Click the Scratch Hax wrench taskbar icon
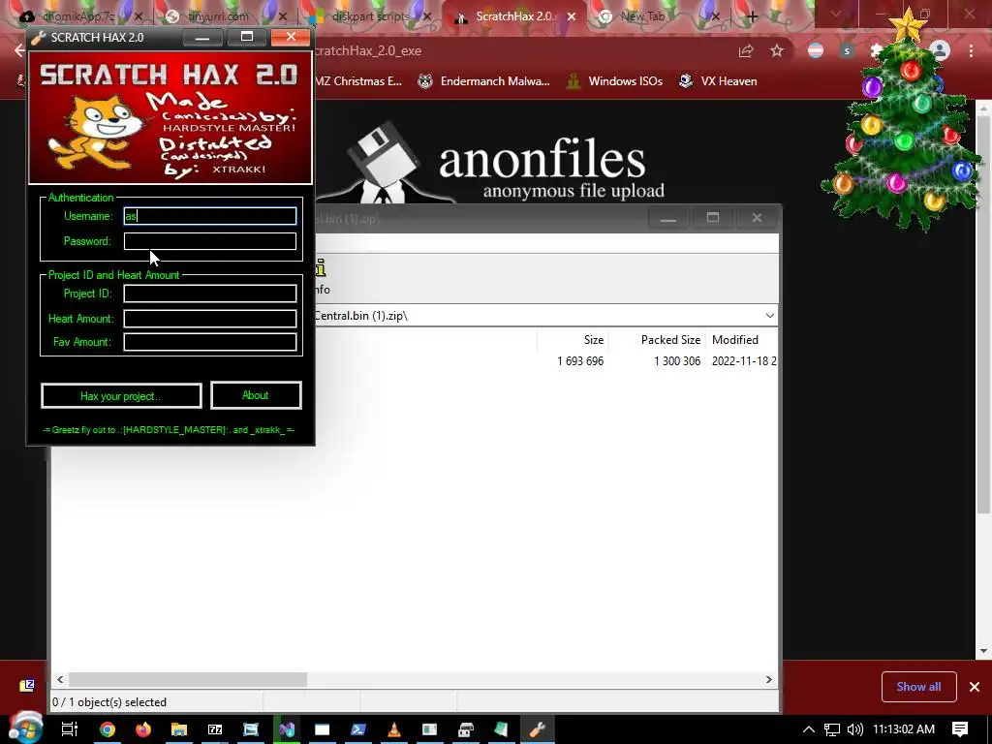The width and height of the screenshot is (992, 744). (x=537, y=729)
